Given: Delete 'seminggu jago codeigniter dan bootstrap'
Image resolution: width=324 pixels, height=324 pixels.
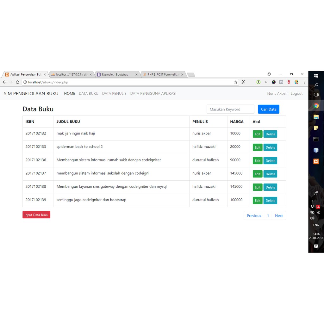Looking at the screenshot, I should pyautogui.click(x=270, y=201).
